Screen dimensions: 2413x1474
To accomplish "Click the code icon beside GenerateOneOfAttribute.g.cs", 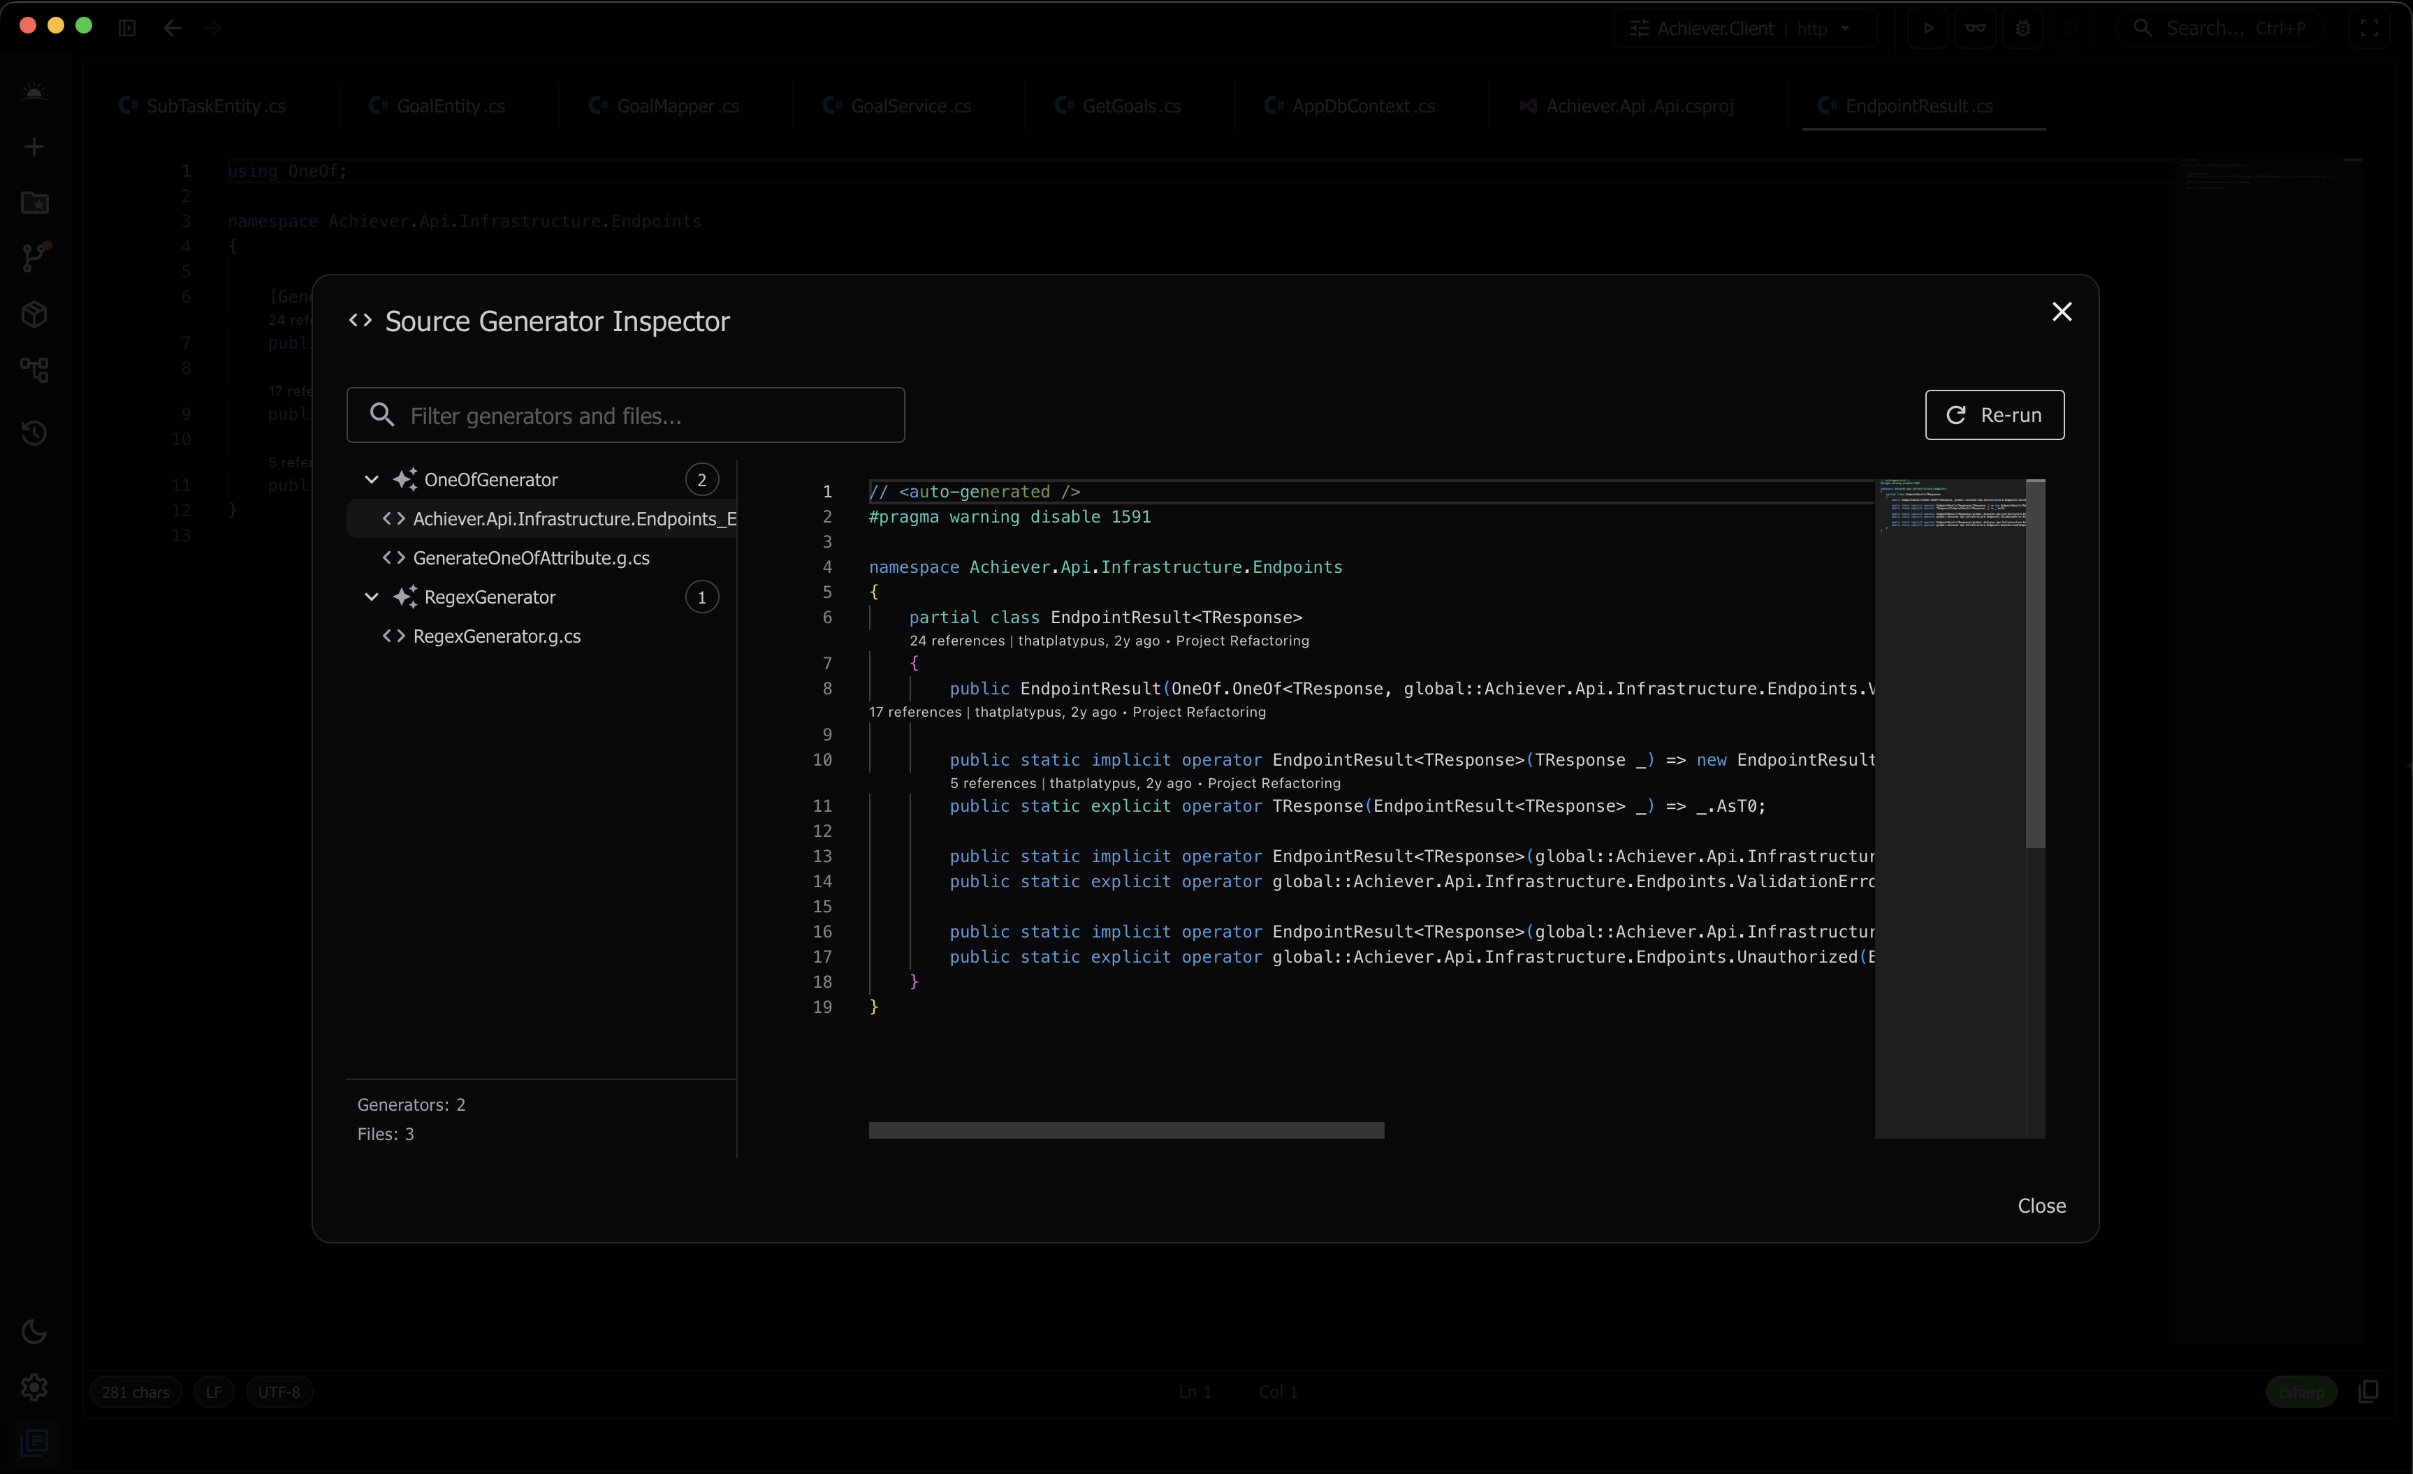I will tap(394, 558).
